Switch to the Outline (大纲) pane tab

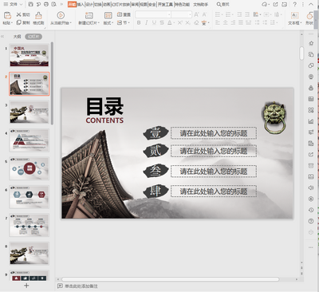pyautogui.click(x=17, y=37)
